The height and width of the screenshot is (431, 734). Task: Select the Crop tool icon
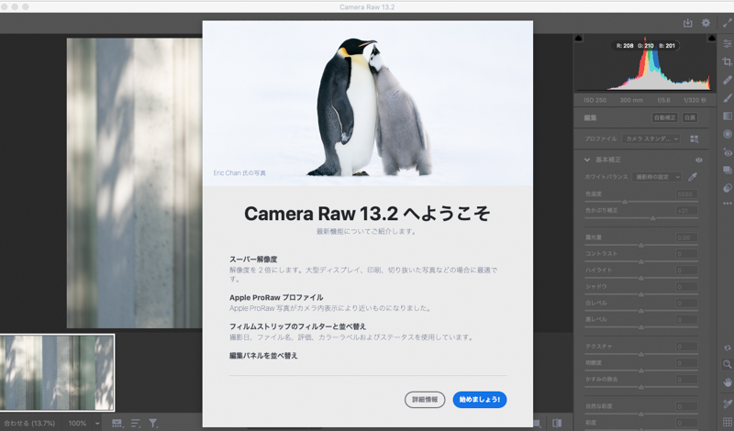[x=727, y=61]
